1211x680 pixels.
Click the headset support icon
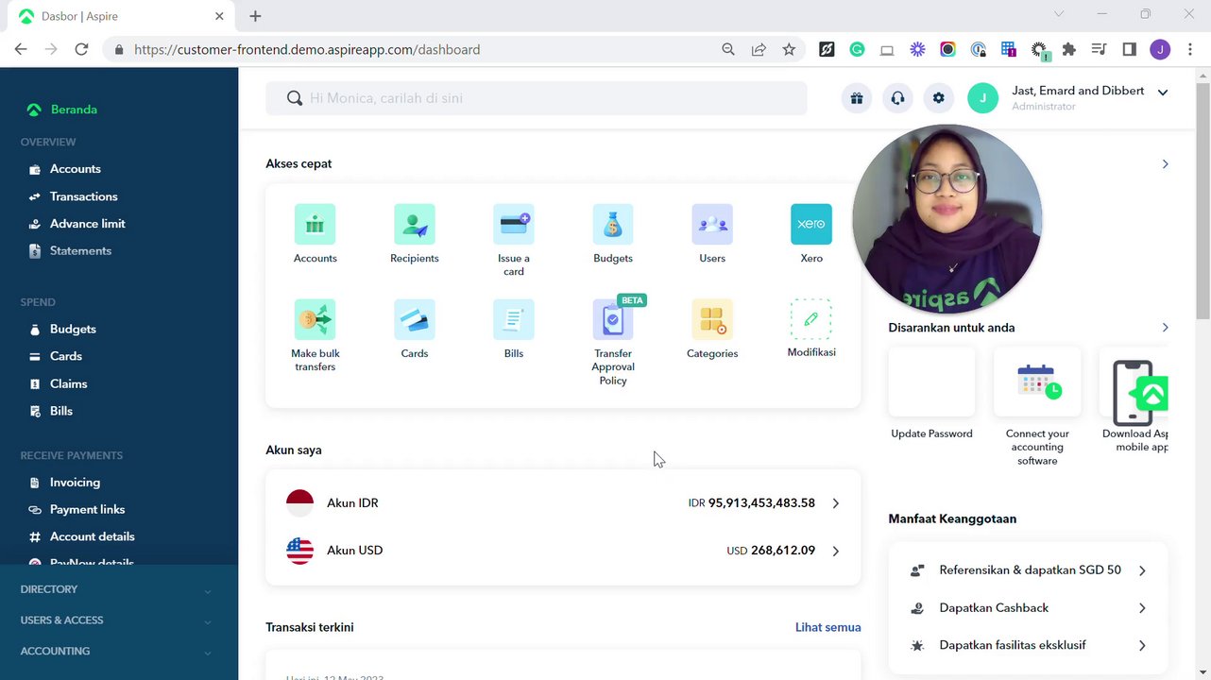click(897, 98)
